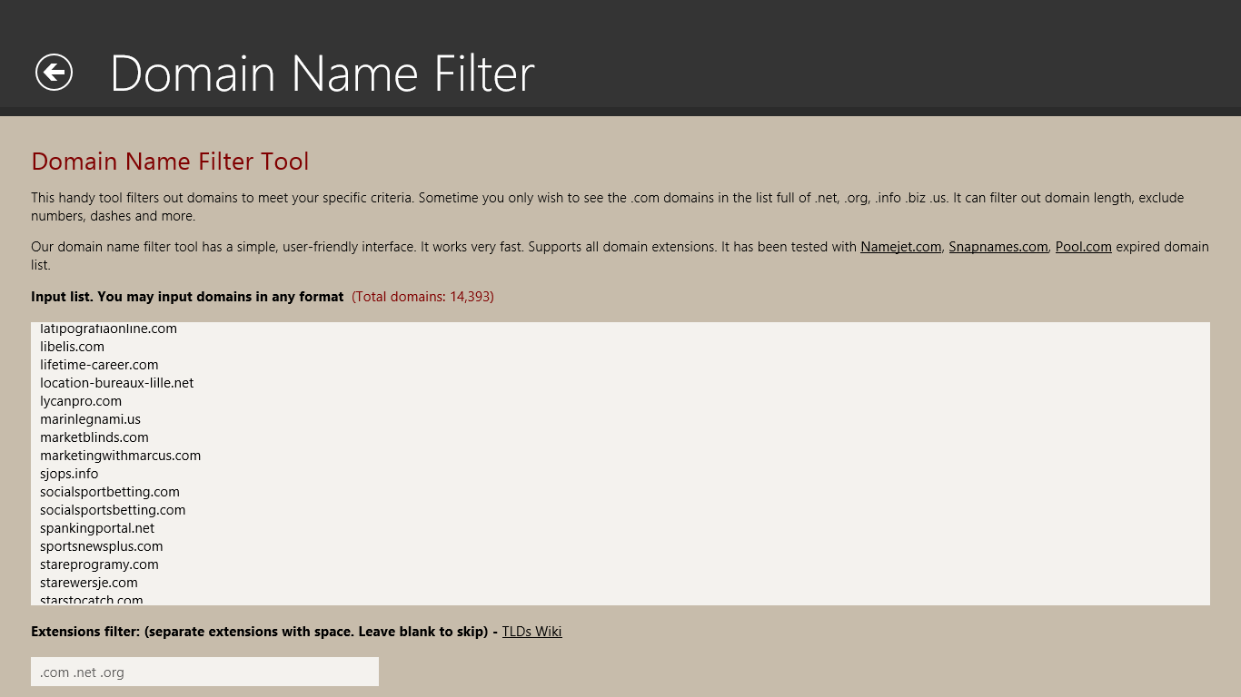Place cursor on stareprogramy.com line

[99, 564]
